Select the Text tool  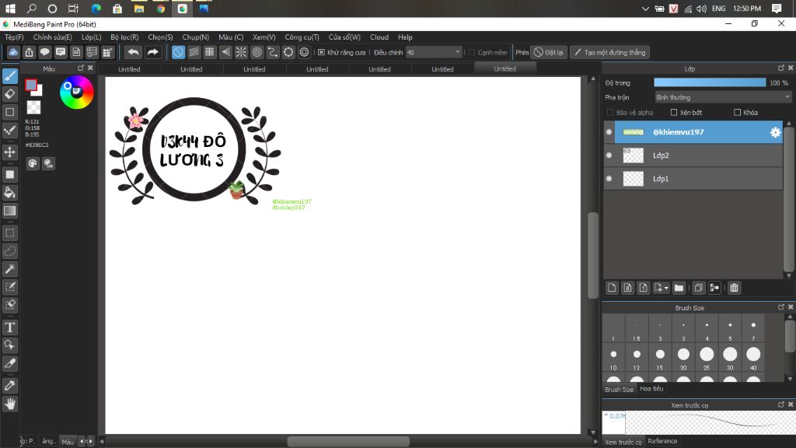coord(10,327)
